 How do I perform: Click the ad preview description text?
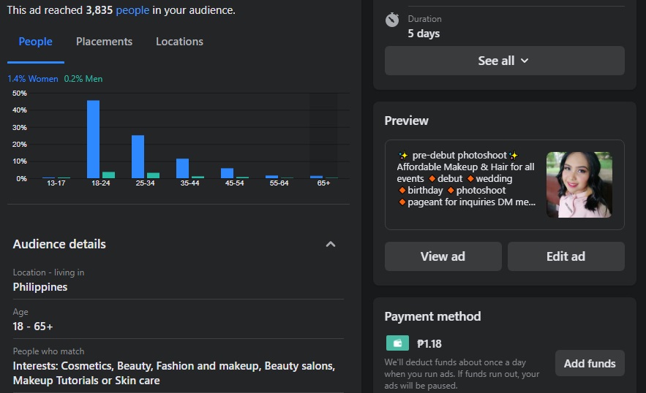click(x=467, y=179)
